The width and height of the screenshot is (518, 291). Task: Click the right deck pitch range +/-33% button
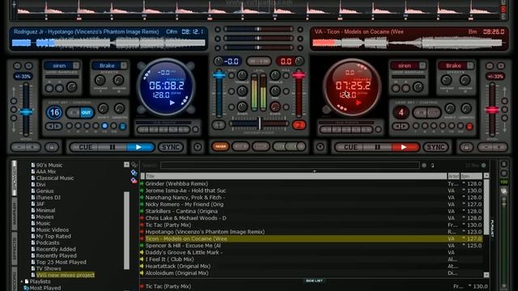coord(495,77)
